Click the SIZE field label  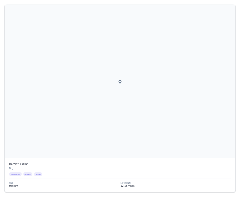[x=11, y=183]
